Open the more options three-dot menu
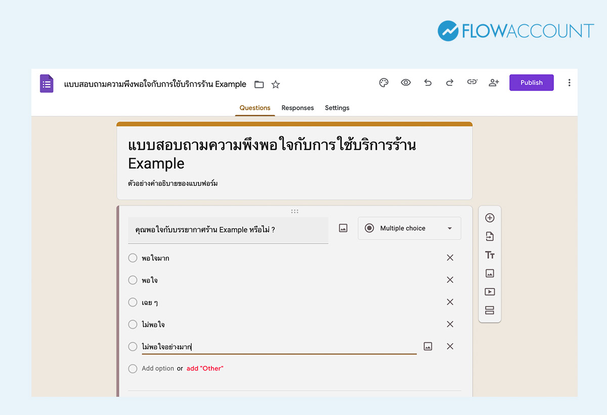The height and width of the screenshot is (415, 607). pos(569,82)
